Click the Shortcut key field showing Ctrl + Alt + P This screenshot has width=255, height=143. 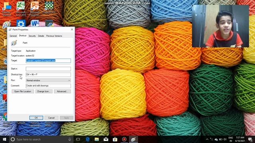[48, 75]
